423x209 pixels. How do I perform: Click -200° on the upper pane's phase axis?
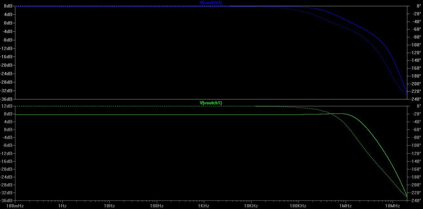tap(415, 84)
